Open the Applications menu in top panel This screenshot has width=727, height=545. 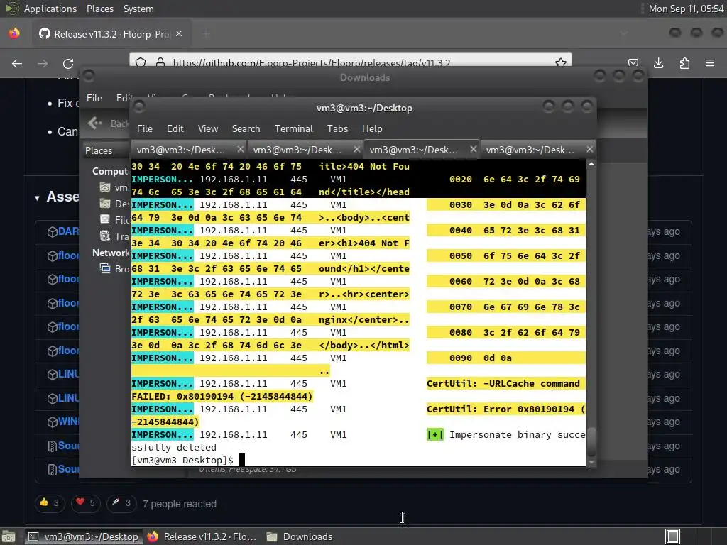click(x=50, y=9)
